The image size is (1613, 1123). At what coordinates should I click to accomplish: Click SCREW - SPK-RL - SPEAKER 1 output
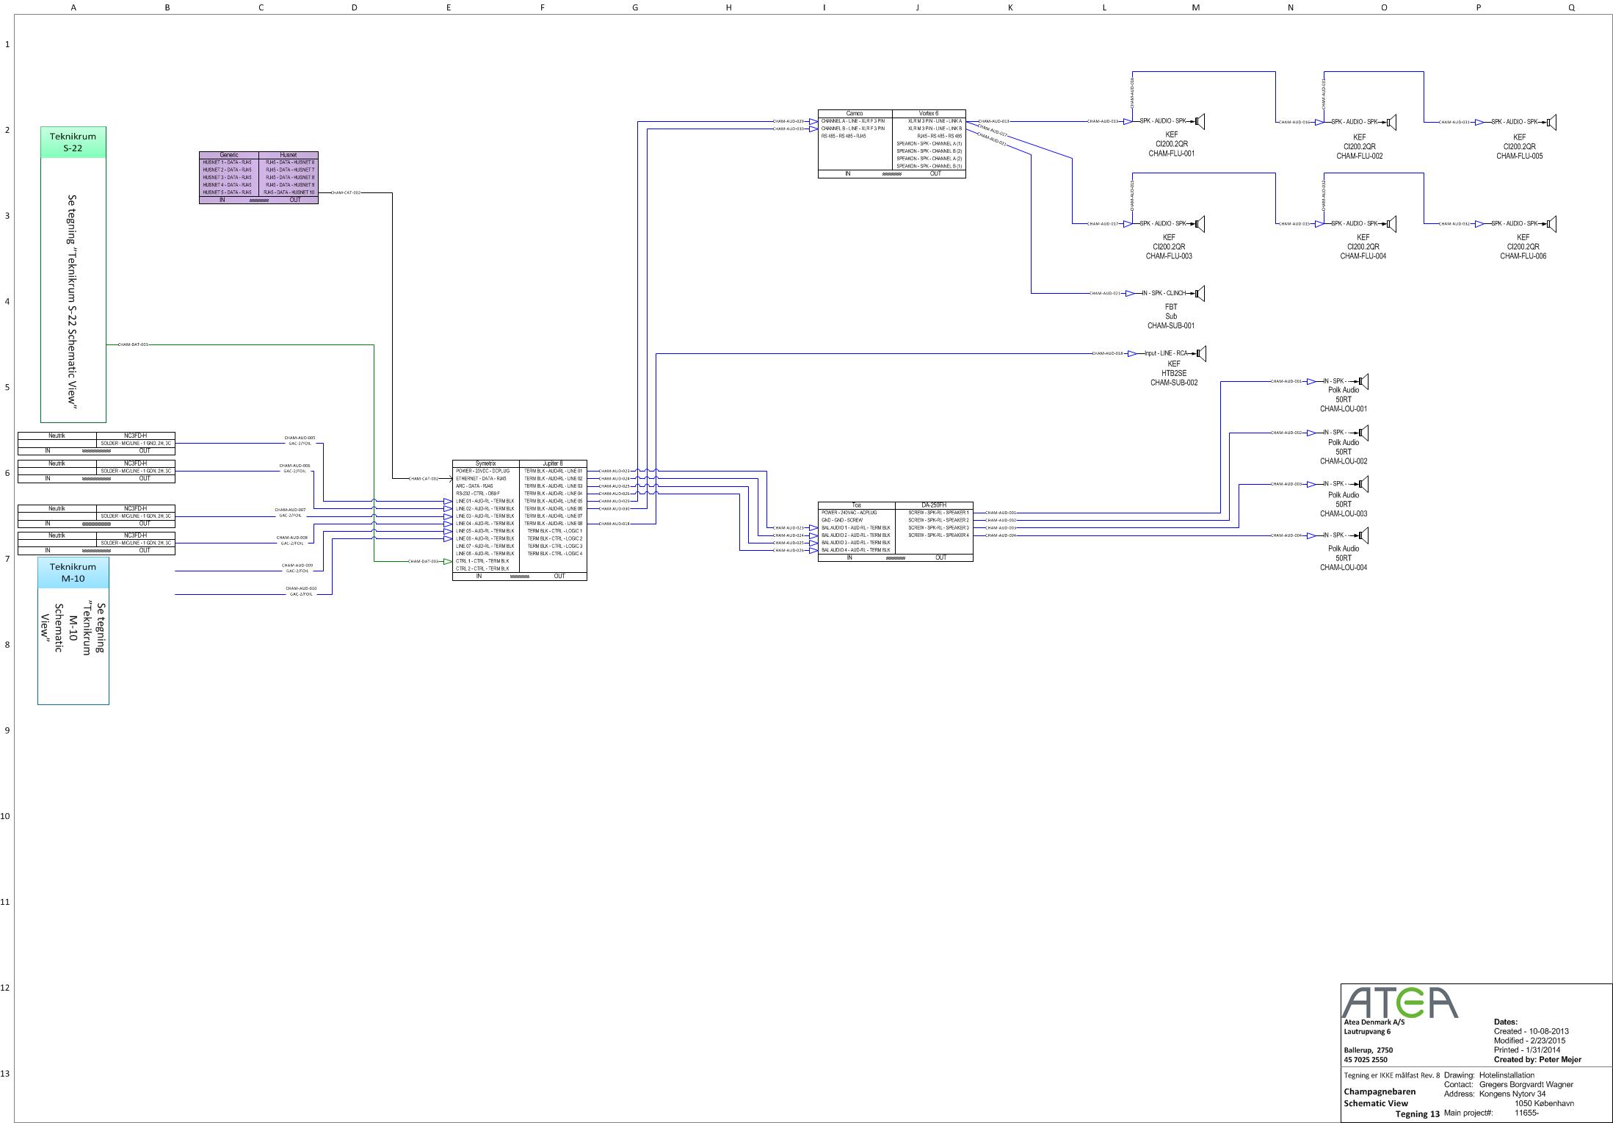click(938, 513)
